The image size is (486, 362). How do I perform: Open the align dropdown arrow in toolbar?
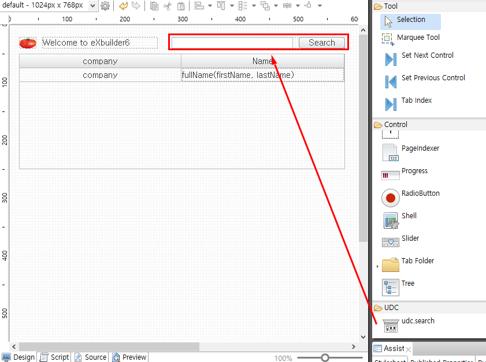pyautogui.click(x=209, y=6)
